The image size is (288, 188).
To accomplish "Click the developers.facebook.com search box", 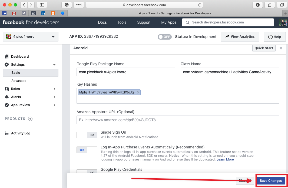I will 228,22.
